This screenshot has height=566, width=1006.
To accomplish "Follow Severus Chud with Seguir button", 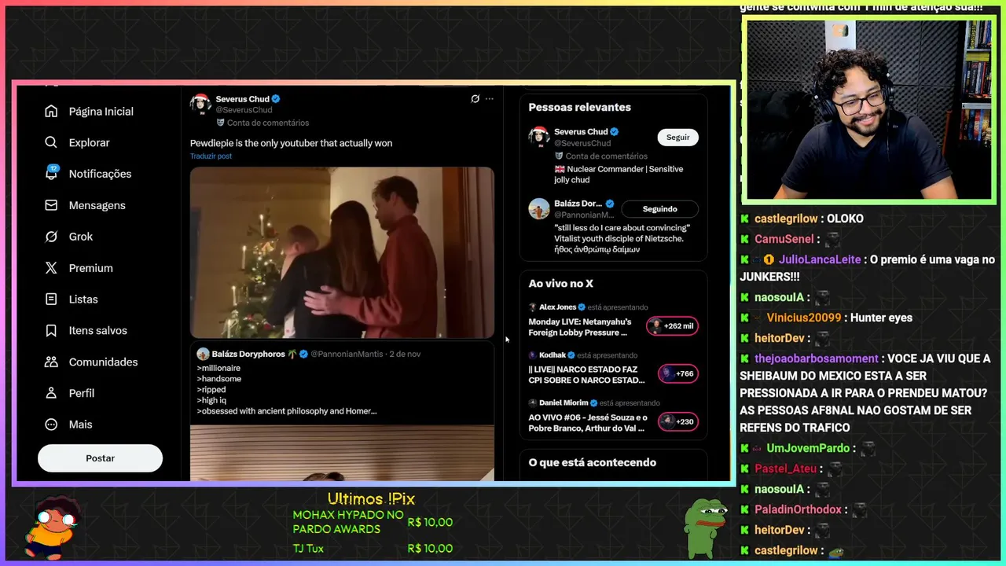I will (x=677, y=138).
